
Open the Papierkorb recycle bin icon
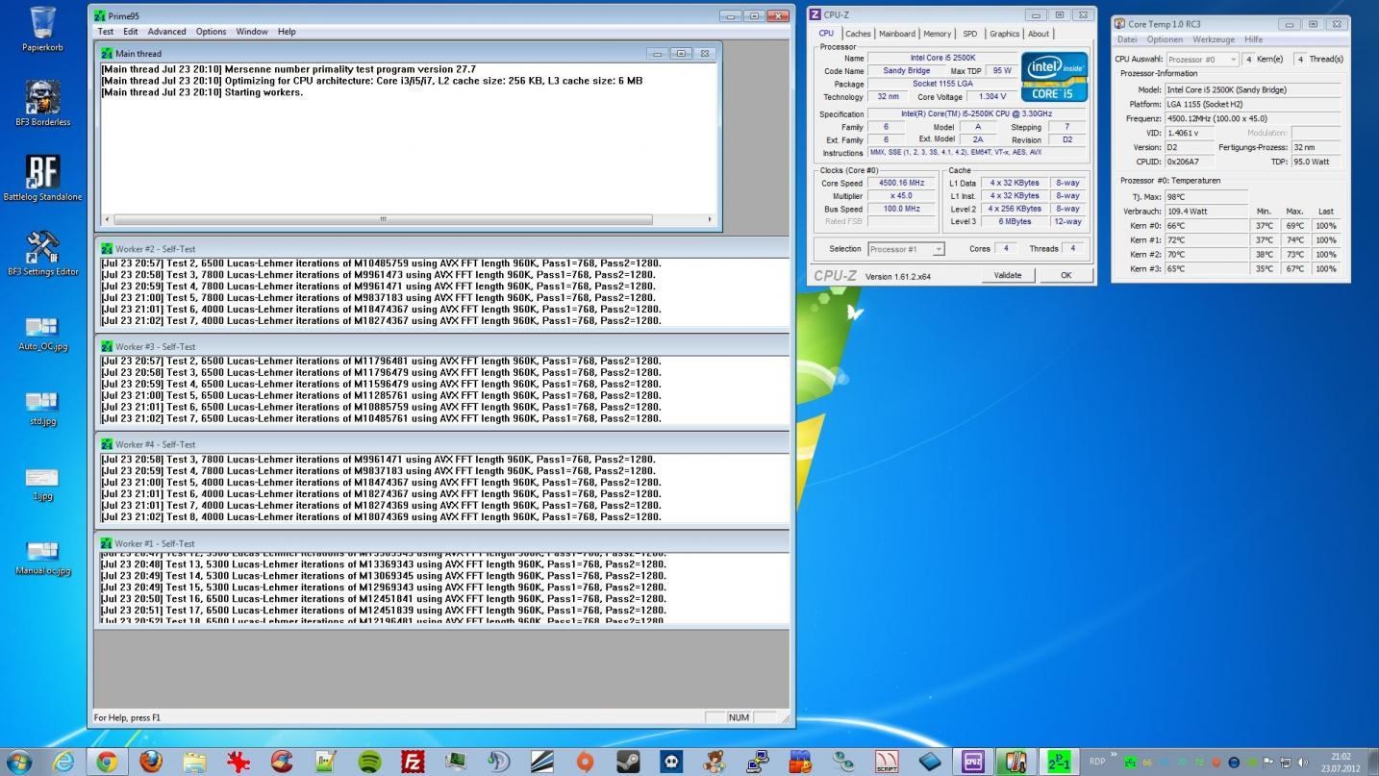42,29
